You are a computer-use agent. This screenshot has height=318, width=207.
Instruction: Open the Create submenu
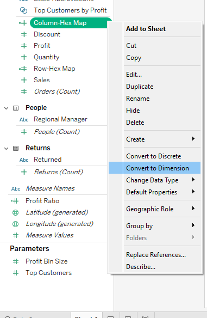click(155, 139)
